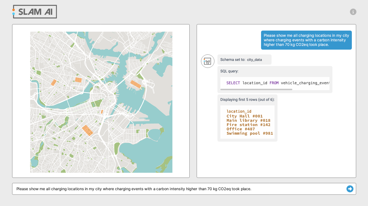Open the info icon at top right
The height and width of the screenshot is (206, 368).
pyautogui.click(x=353, y=12)
